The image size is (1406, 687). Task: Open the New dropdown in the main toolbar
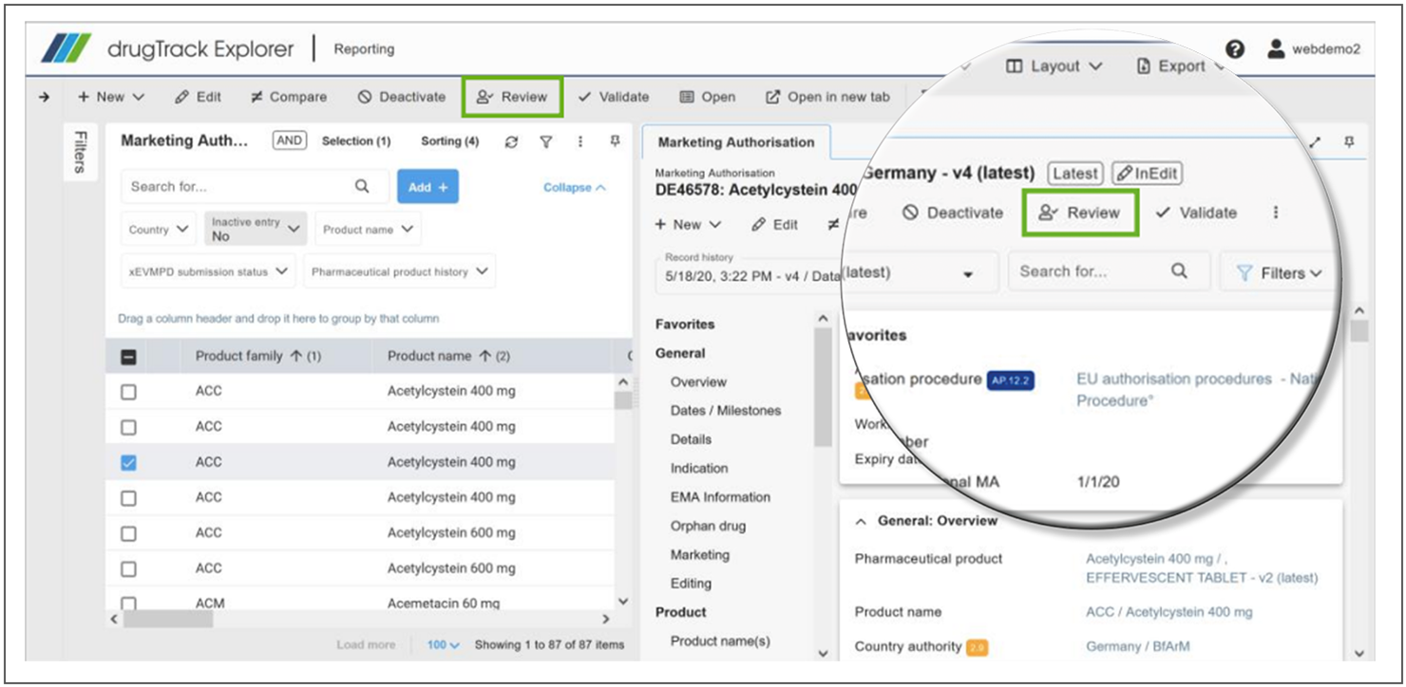point(111,97)
